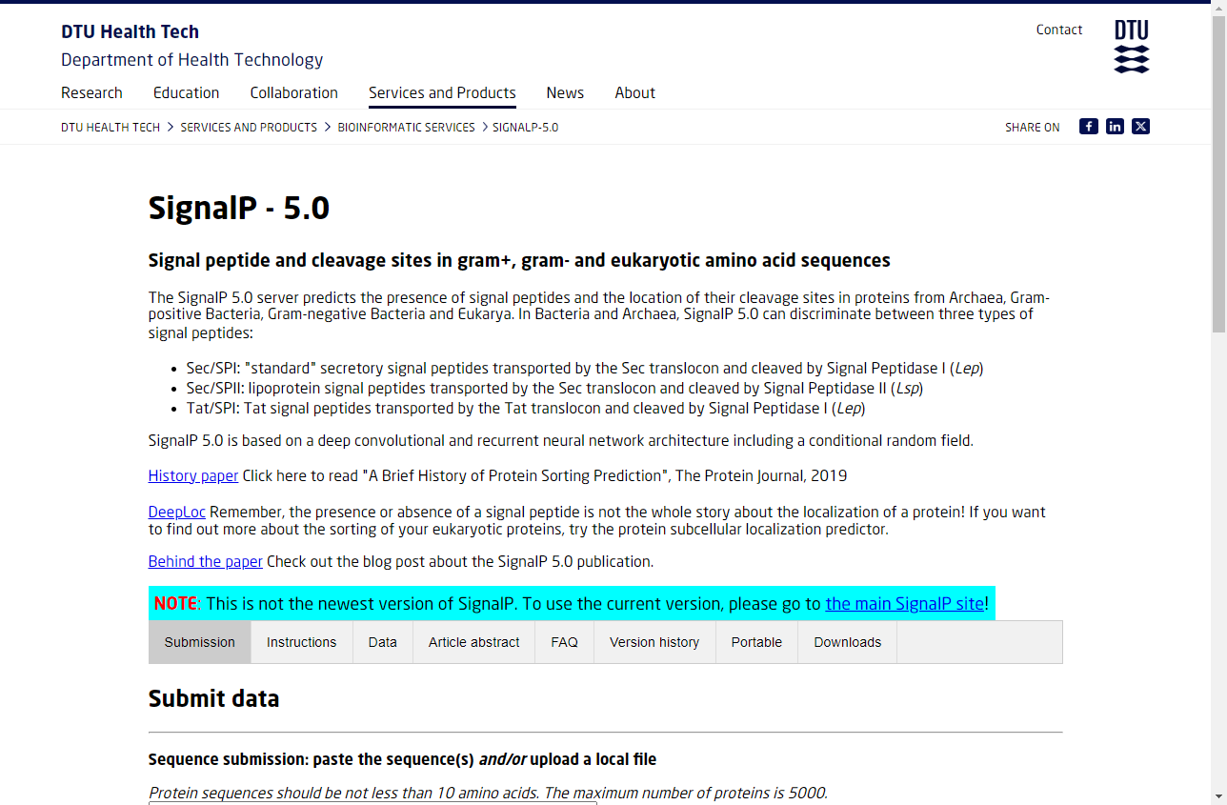Open the Article abstract tab
The image size is (1227, 805).
point(474,642)
